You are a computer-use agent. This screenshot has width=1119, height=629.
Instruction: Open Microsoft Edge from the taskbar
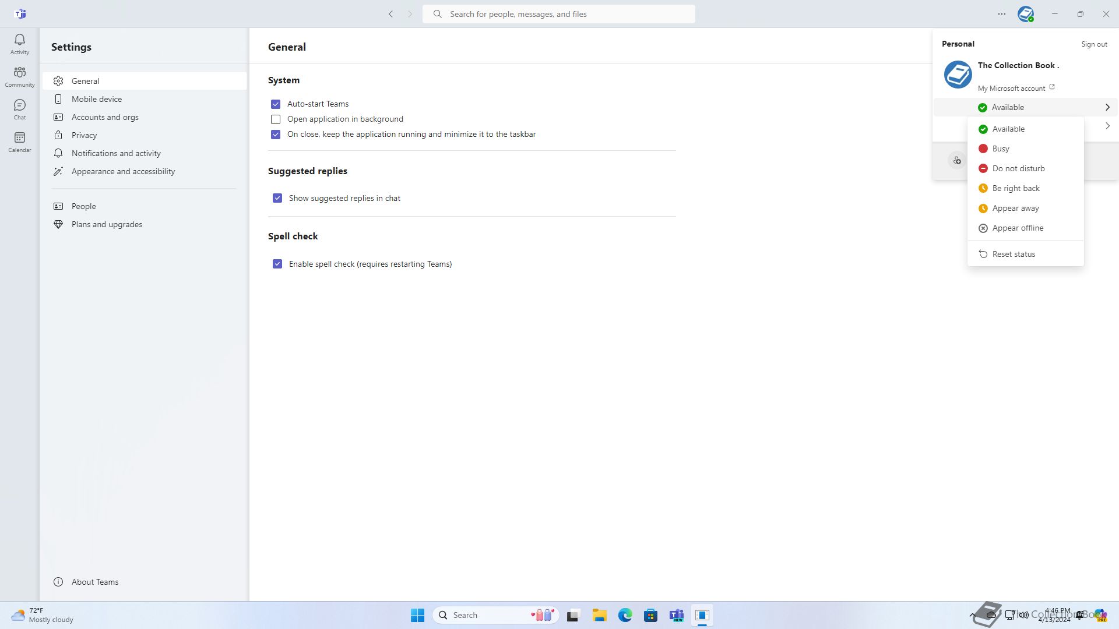click(625, 615)
